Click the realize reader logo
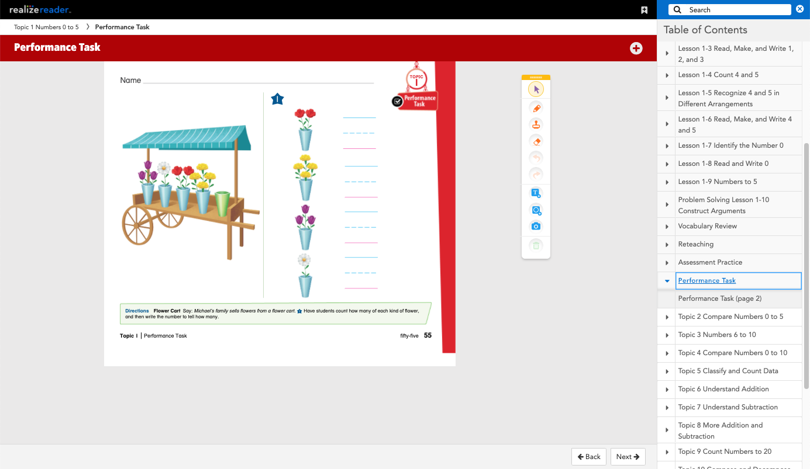The image size is (810, 469). (x=40, y=10)
